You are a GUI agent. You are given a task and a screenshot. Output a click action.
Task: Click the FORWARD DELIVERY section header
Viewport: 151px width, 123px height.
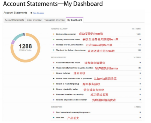pyautogui.click(x=59, y=29)
